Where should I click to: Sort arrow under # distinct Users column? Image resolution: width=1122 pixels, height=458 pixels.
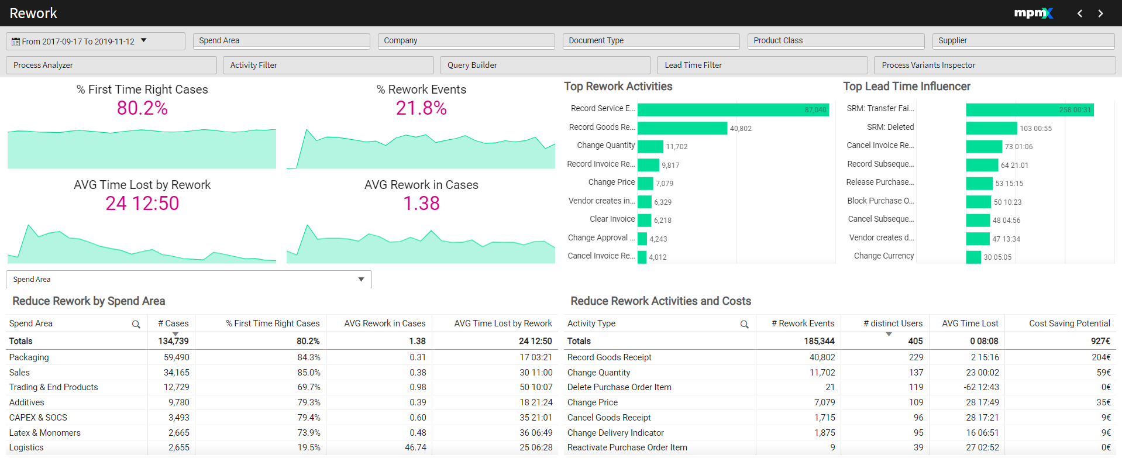[x=889, y=334]
